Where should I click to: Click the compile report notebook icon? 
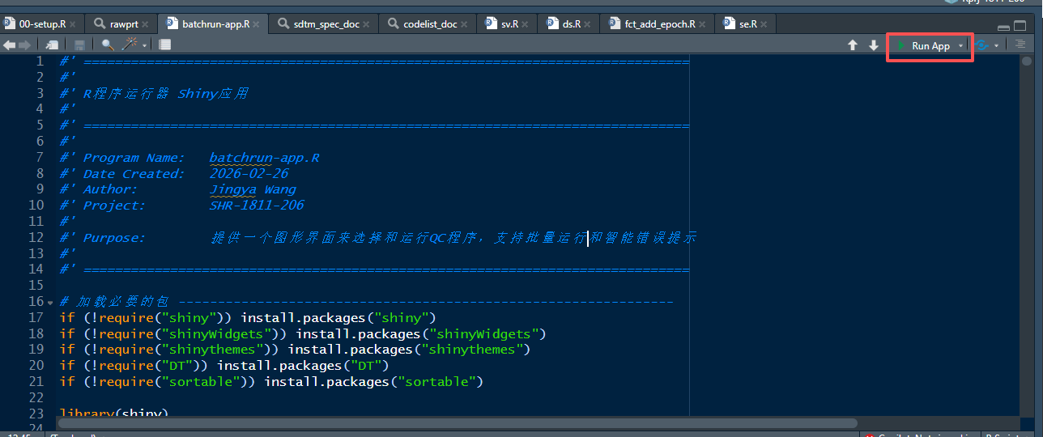point(164,45)
